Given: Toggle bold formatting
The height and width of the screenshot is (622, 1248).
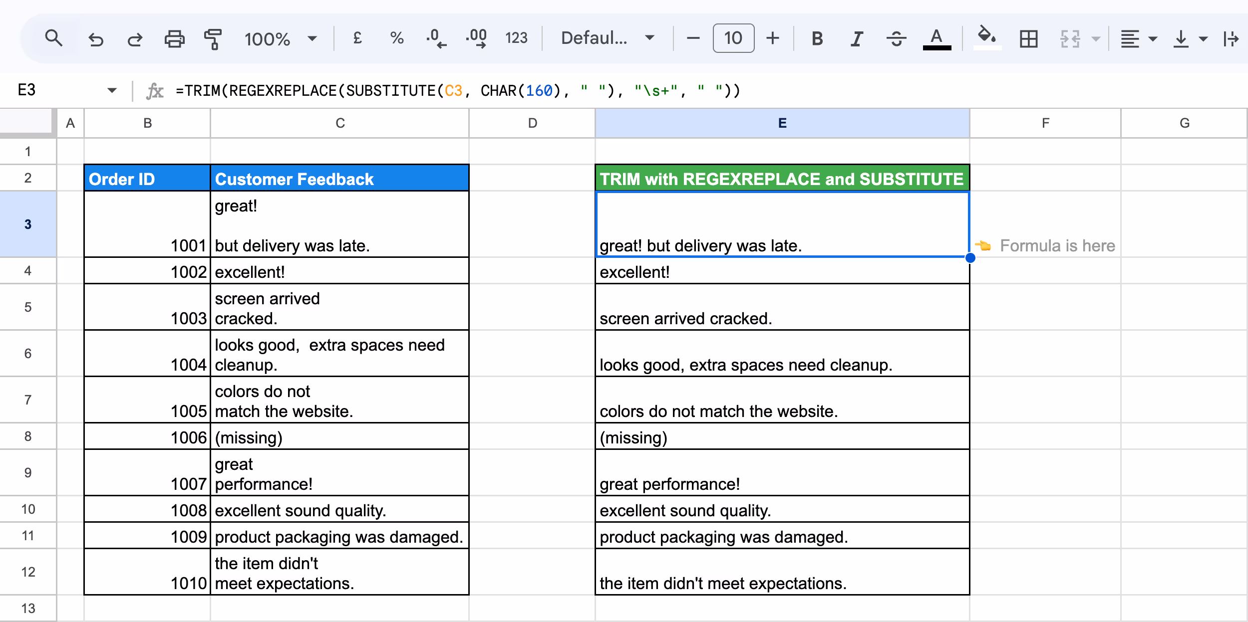Looking at the screenshot, I should [x=817, y=38].
